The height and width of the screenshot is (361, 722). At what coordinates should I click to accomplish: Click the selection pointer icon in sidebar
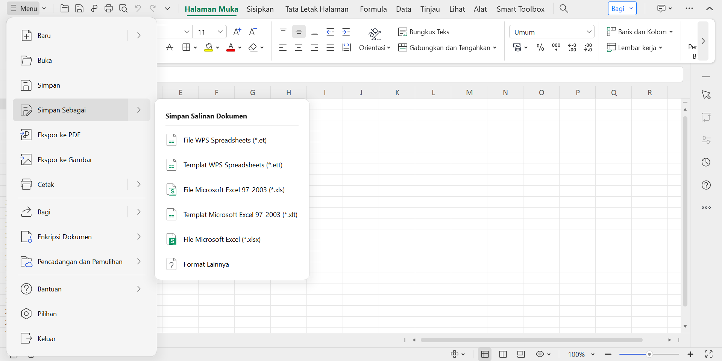tap(706, 95)
